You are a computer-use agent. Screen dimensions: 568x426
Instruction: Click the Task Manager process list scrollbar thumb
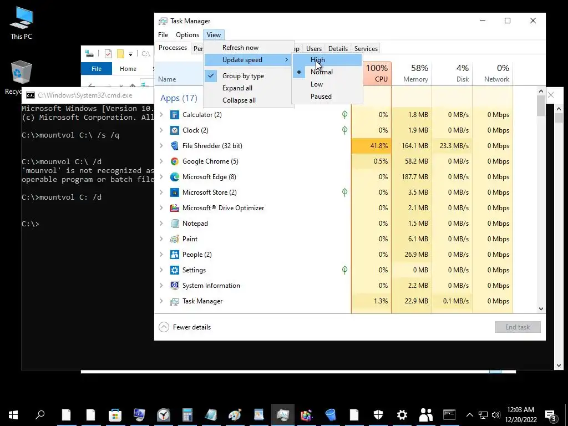(x=541, y=106)
